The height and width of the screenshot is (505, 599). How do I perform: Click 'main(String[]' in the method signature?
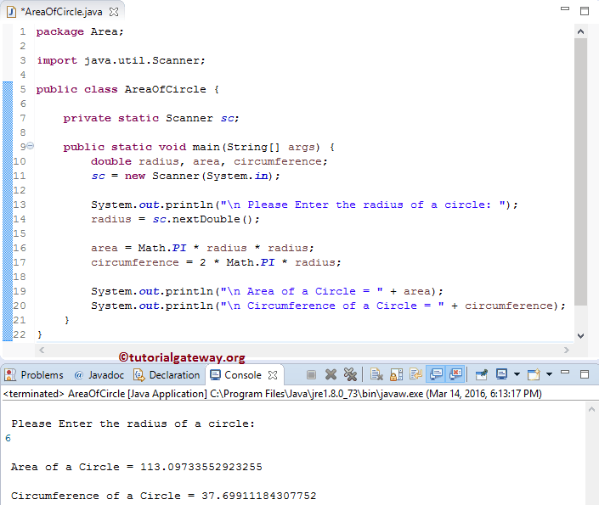click(236, 148)
